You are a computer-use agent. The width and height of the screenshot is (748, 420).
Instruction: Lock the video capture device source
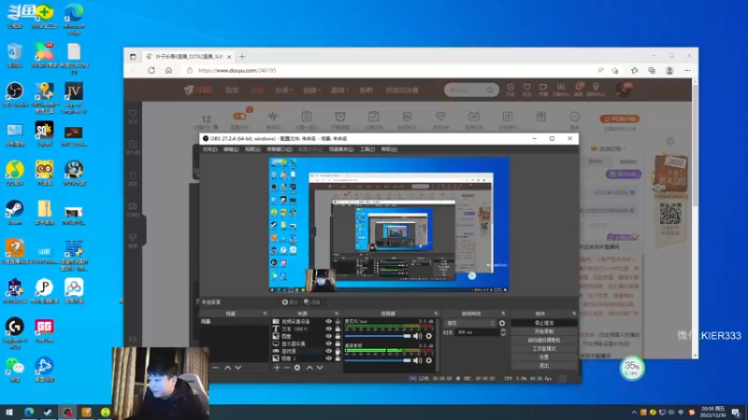338,321
